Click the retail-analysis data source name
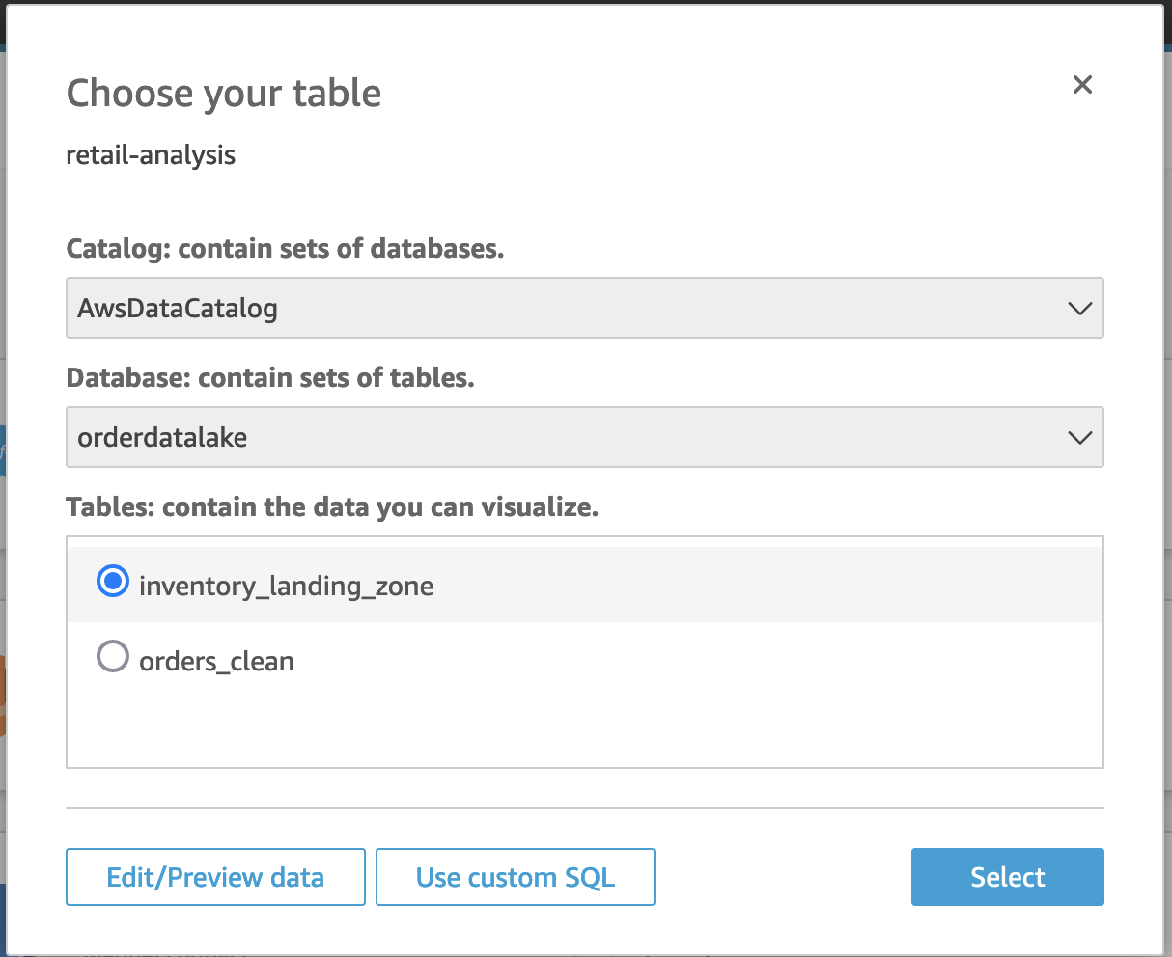1172x957 pixels. coord(151,155)
